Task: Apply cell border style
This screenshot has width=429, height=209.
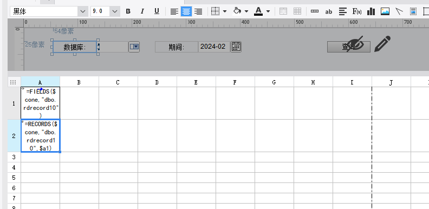Action: click(x=216, y=11)
